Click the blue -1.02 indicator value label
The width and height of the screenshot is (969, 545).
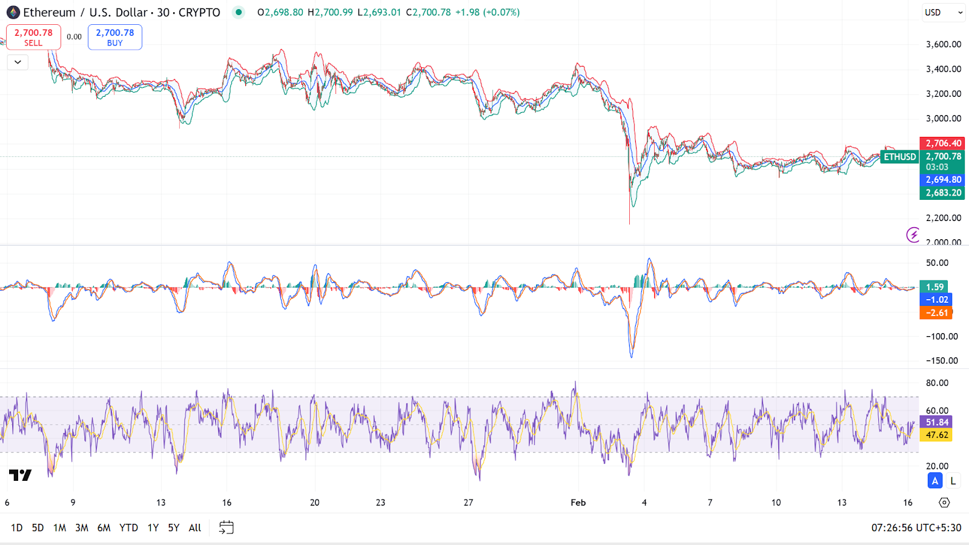[936, 300]
